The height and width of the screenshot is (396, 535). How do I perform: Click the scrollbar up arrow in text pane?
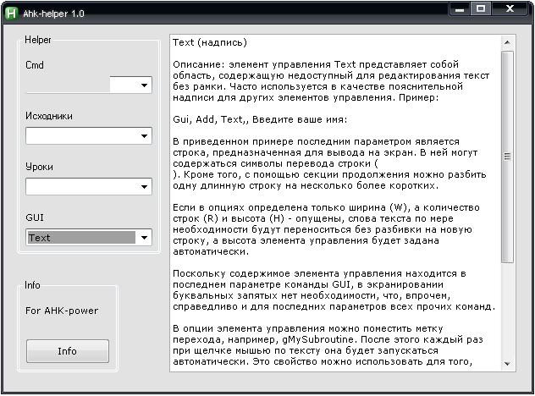tap(507, 42)
